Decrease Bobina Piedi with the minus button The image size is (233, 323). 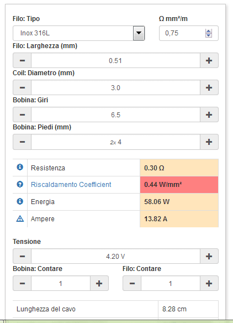(x=22, y=142)
